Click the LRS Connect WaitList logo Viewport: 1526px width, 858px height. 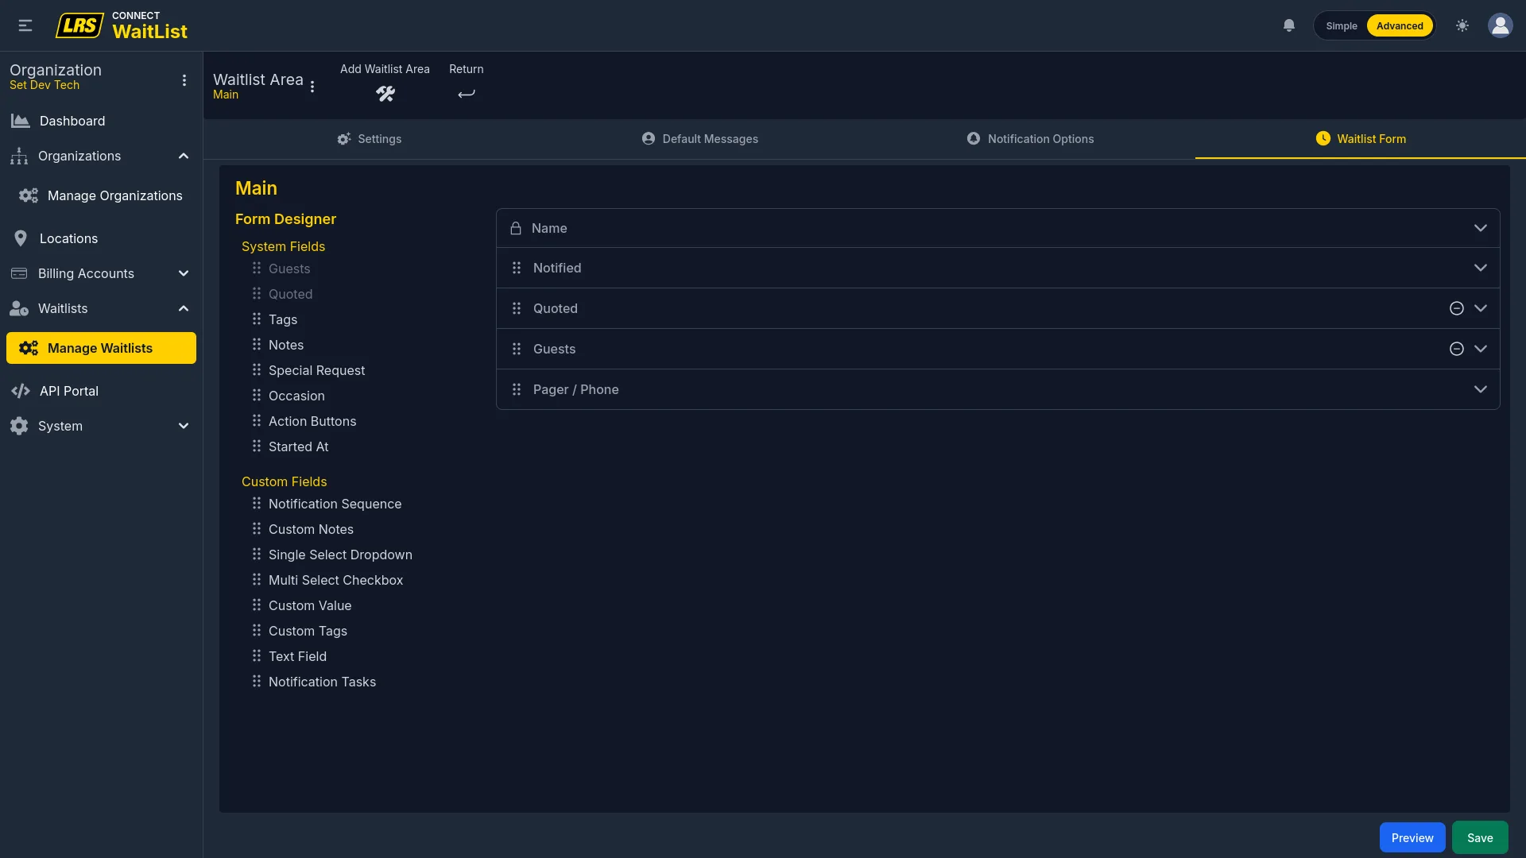click(122, 25)
